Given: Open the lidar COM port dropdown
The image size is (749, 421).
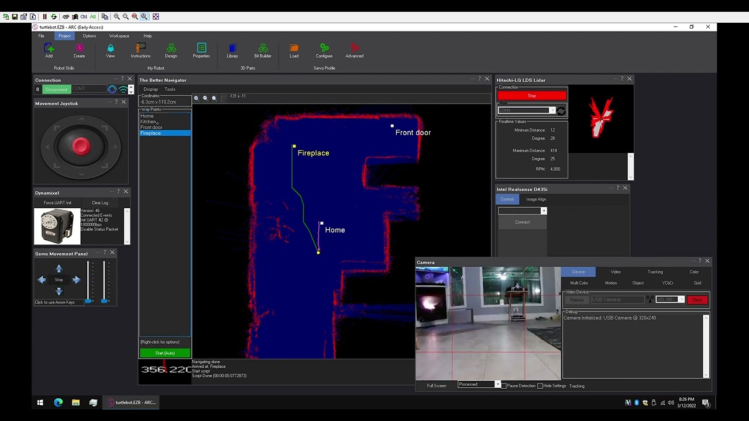Looking at the screenshot, I should point(527,111).
